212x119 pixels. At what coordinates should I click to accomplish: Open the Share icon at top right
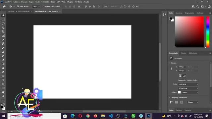point(209,7)
